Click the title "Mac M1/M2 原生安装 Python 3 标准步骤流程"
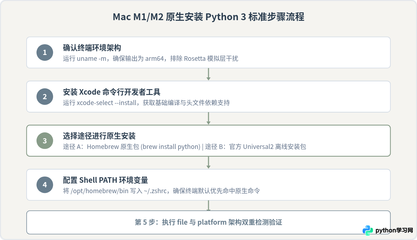 point(208,17)
